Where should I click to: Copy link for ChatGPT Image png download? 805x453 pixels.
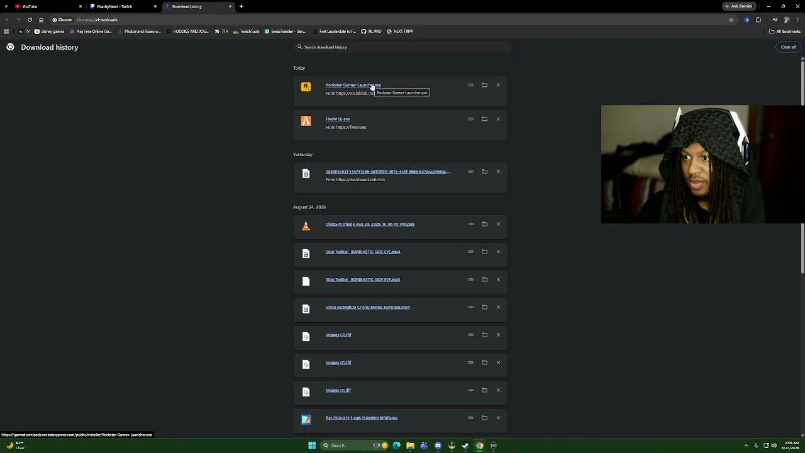[x=470, y=224]
